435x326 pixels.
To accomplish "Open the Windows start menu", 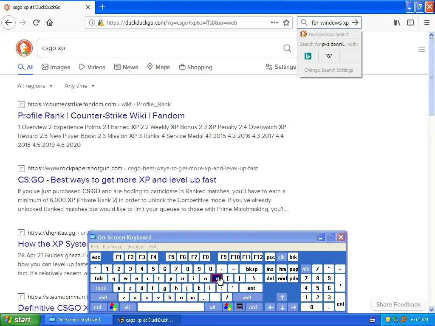I will (x=20, y=320).
